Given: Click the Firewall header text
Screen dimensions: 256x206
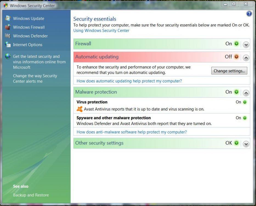Looking at the screenshot, I should click(83, 44).
